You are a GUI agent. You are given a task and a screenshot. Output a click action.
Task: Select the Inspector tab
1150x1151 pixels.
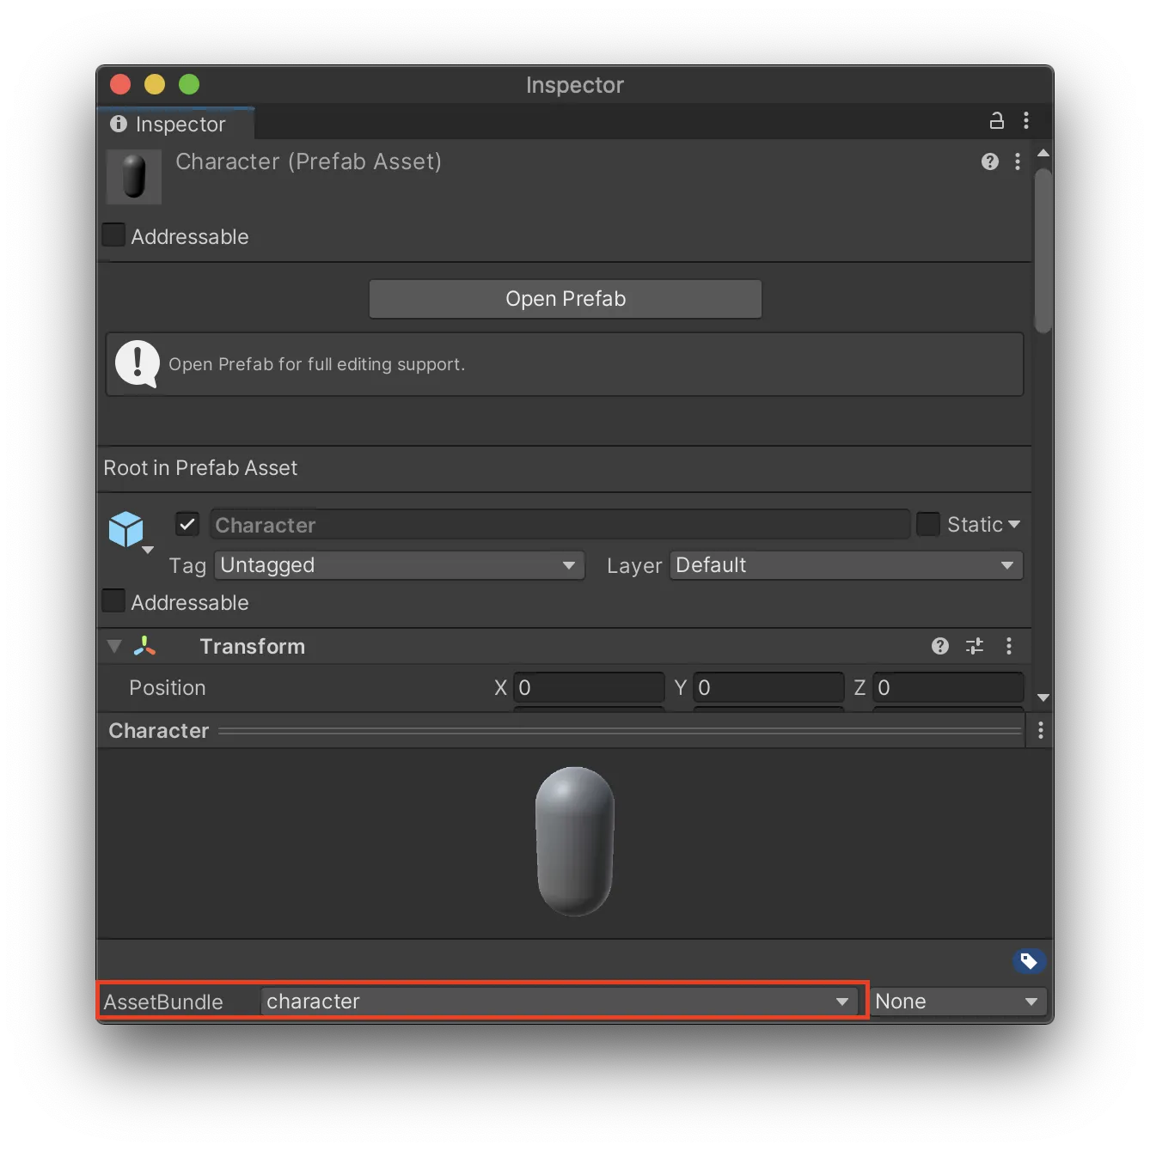pyautogui.click(x=177, y=124)
